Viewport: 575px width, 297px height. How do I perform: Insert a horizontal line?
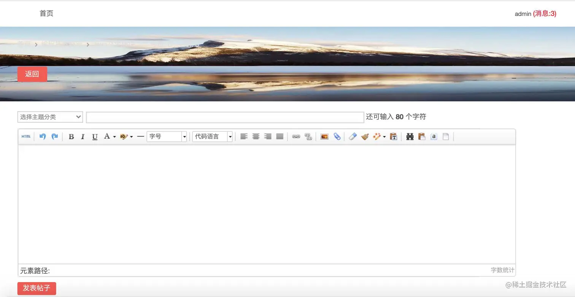click(x=140, y=137)
